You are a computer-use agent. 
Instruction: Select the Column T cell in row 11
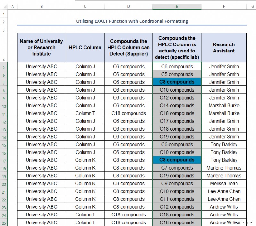tap(85, 113)
